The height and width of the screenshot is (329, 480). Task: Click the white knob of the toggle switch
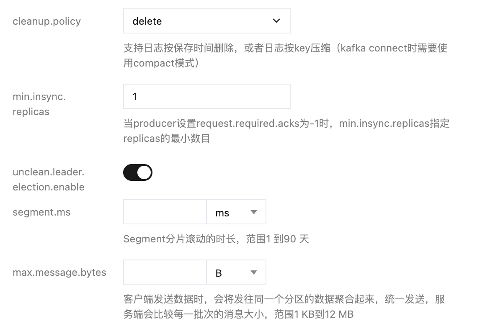point(144,172)
